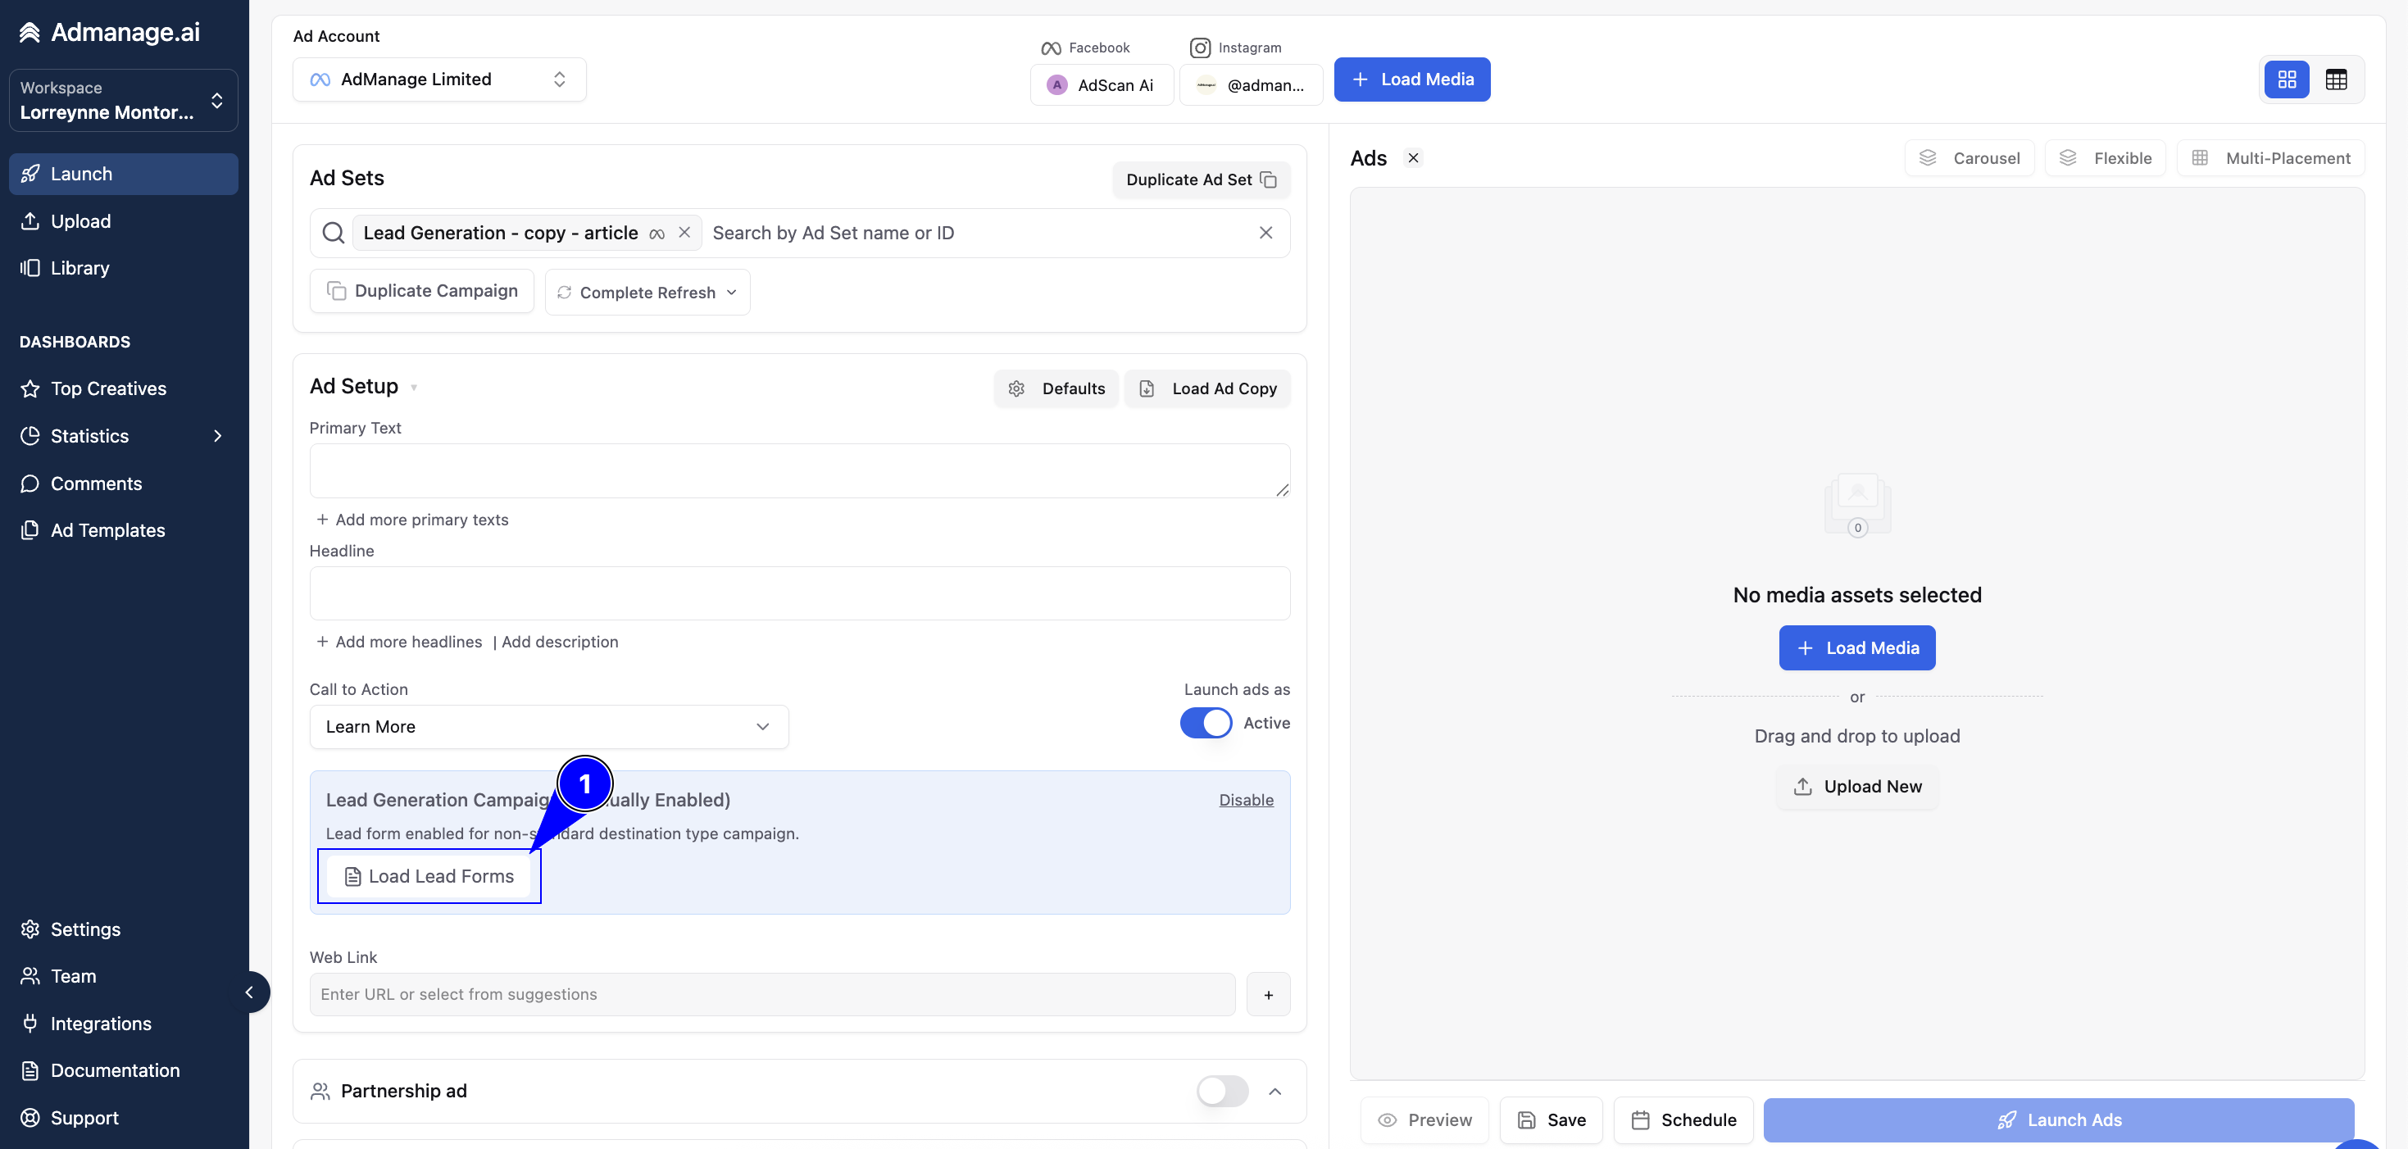Select the Carousel ad format
The height and width of the screenshot is (1149, 2408).
point(1970,158)
